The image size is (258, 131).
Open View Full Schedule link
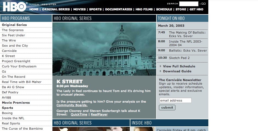click(179, 66)
